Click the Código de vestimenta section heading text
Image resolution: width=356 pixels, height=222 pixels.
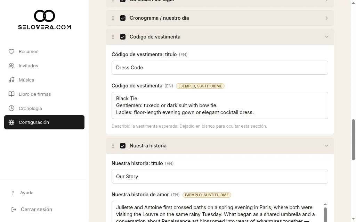pos(155,37)
